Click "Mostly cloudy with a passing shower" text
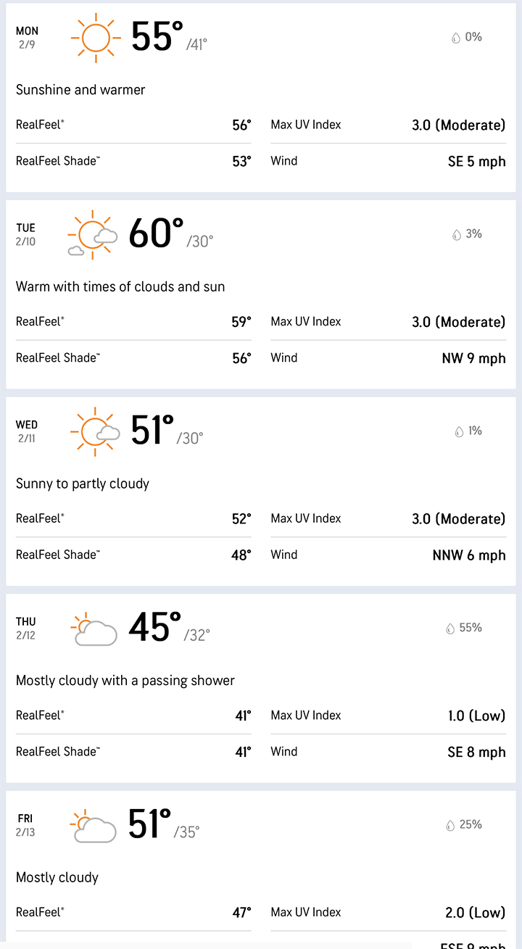The height and width of the screenshot is (949, 522). pyautogui.click(x=125, y=681)
